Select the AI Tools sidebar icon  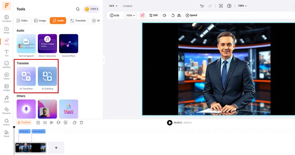[x=6, y=42]
